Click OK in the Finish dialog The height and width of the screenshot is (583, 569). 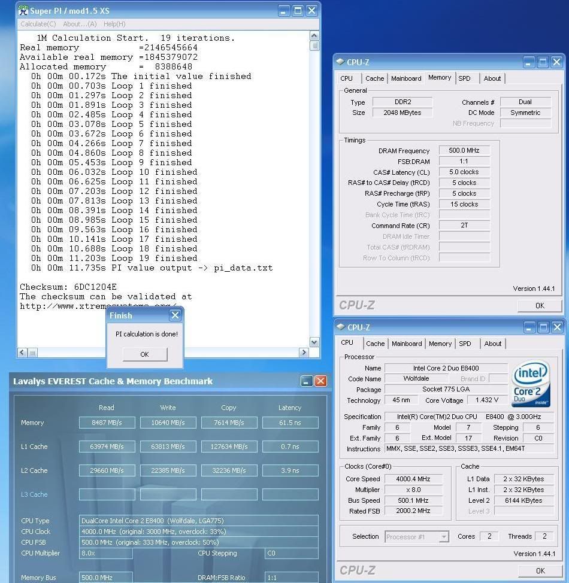pyautogui.click(x=145, y=354)
